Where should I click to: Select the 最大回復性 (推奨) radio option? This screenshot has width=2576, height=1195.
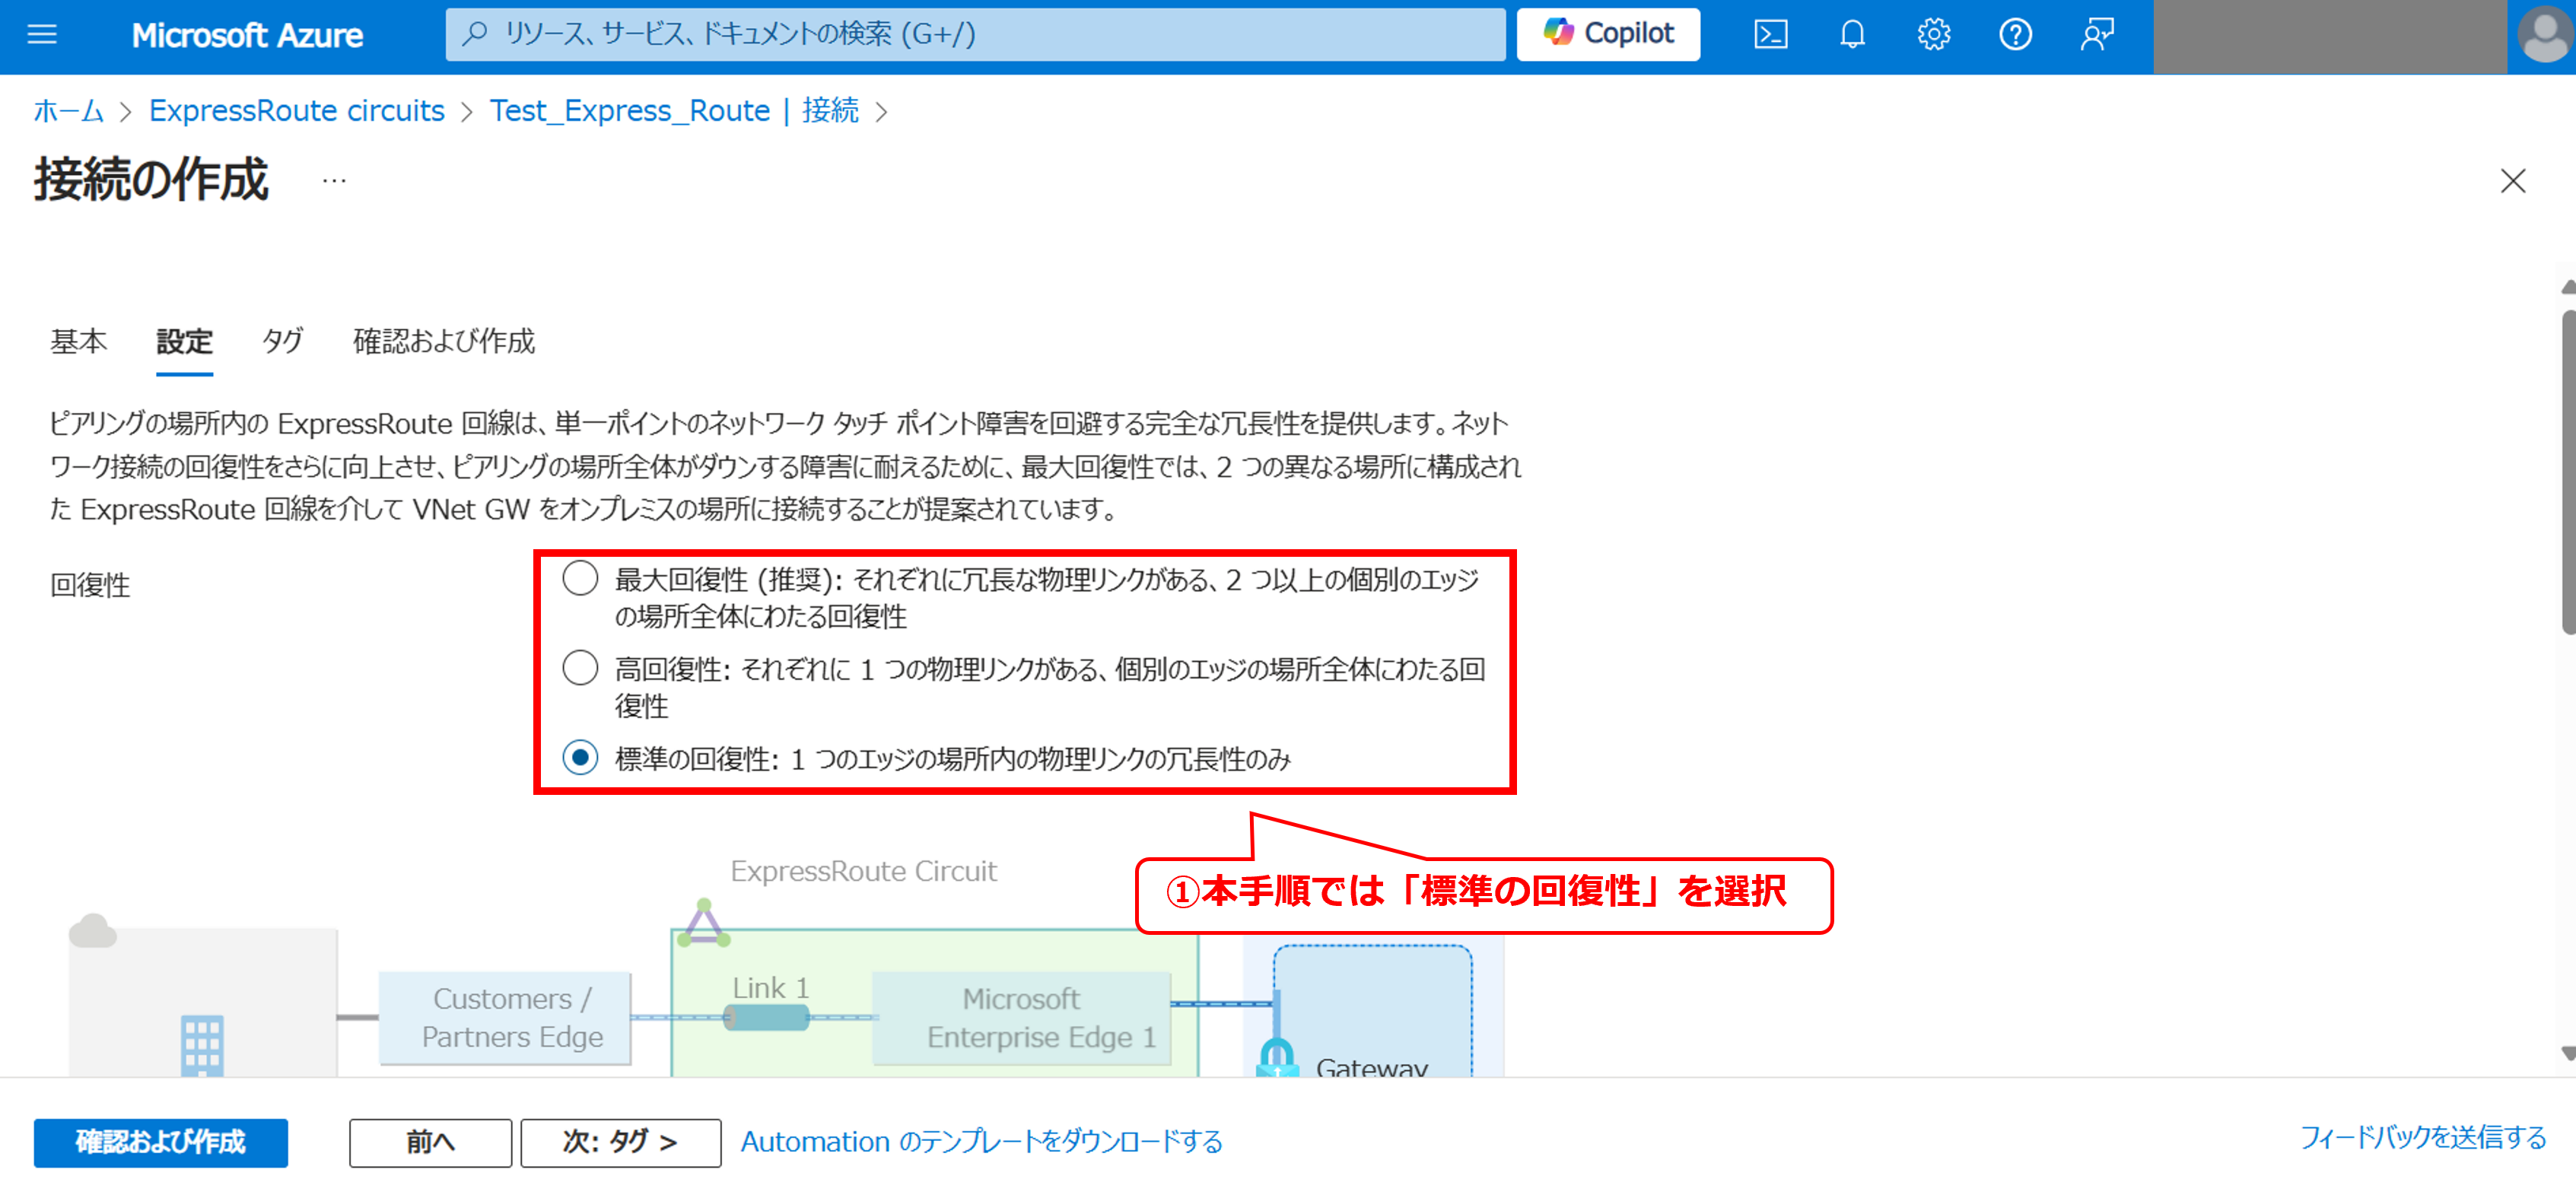[580, 579]
